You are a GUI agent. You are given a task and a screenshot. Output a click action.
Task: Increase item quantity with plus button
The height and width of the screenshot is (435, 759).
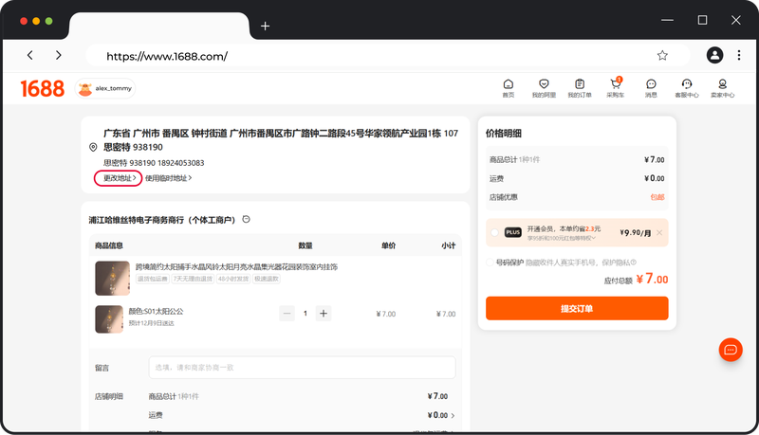point(324,314)
